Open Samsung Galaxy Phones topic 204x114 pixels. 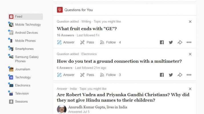pyautogui.click(x=27, y=59)
